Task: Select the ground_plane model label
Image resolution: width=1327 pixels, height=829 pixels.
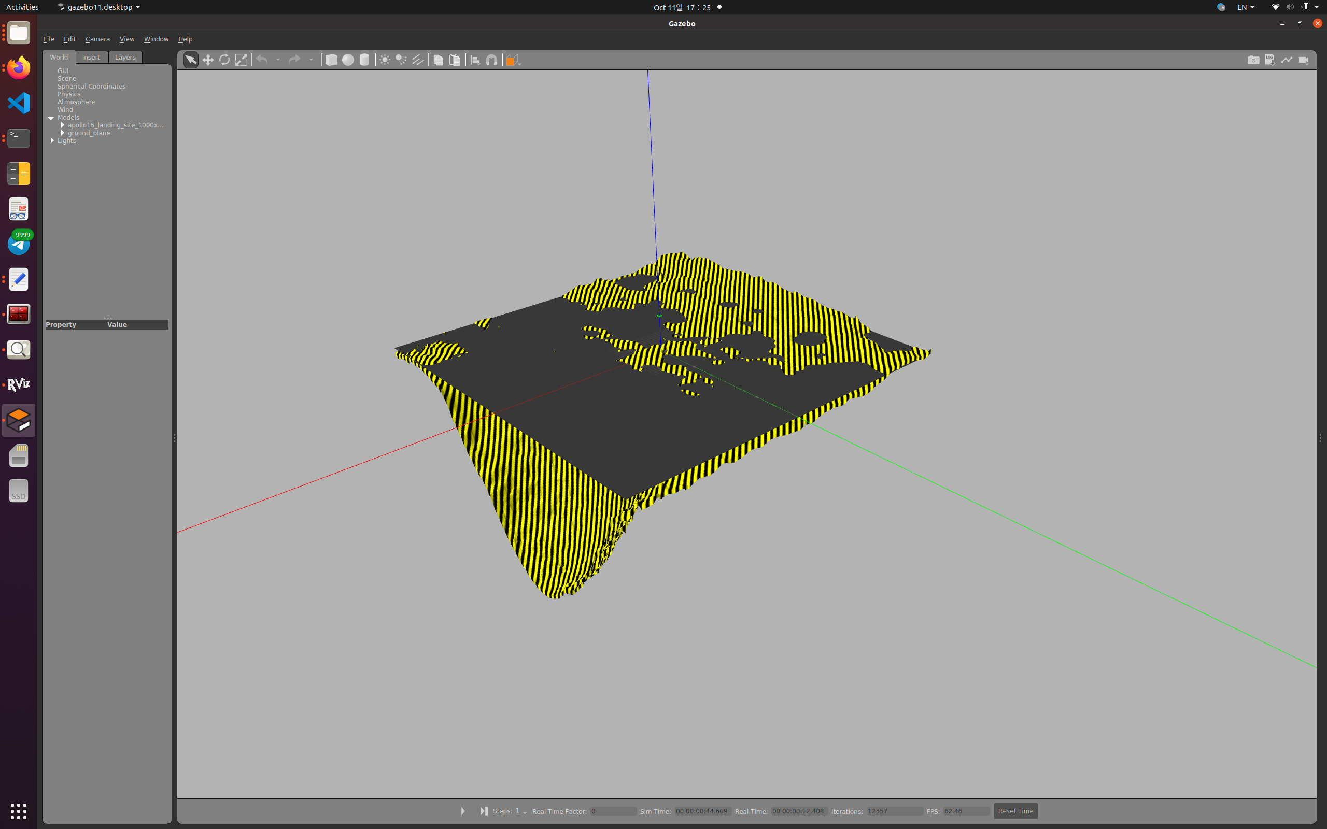Action: tap(89, 133)
